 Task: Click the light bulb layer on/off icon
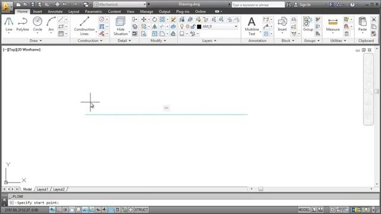coord(182,26)
